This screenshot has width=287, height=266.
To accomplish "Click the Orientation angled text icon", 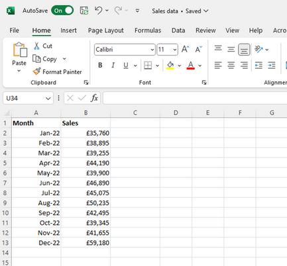I will (258, 49).
